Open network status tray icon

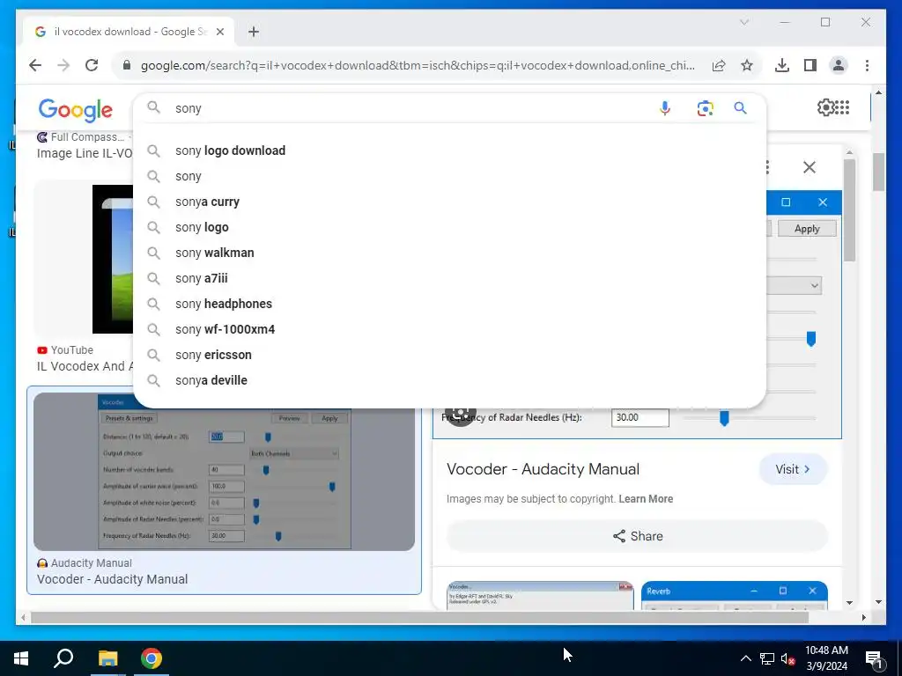(x=767, y=658)
